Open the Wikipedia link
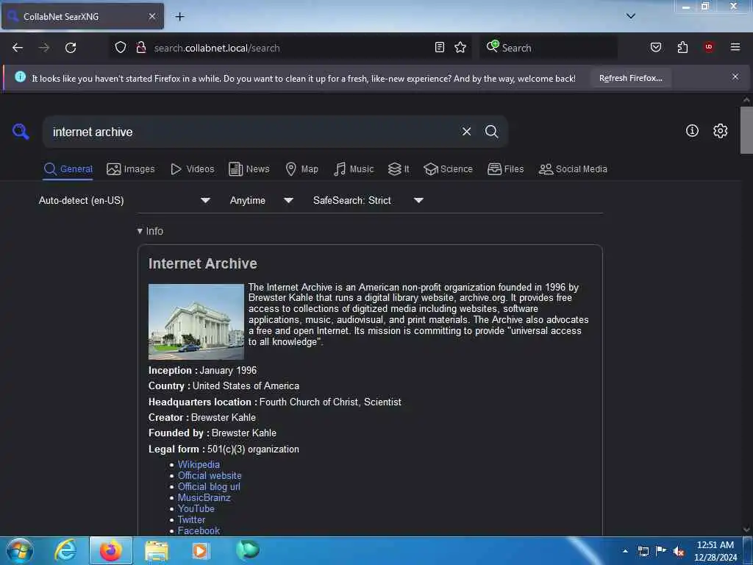Screen dimensions: 753x565 click(x=199, y=465)
